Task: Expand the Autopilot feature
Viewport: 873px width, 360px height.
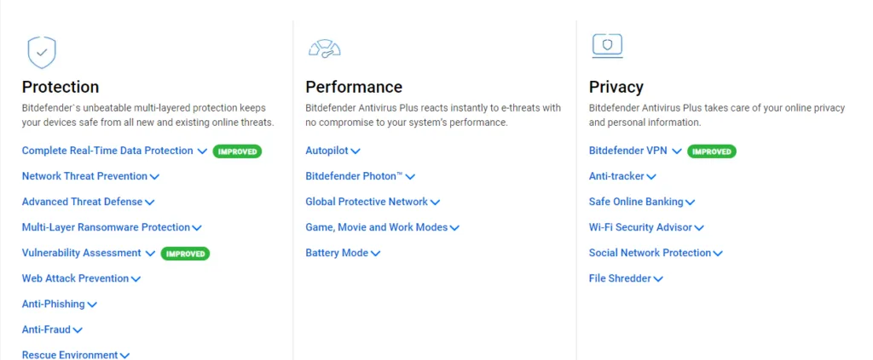Action: click(332, 151)
